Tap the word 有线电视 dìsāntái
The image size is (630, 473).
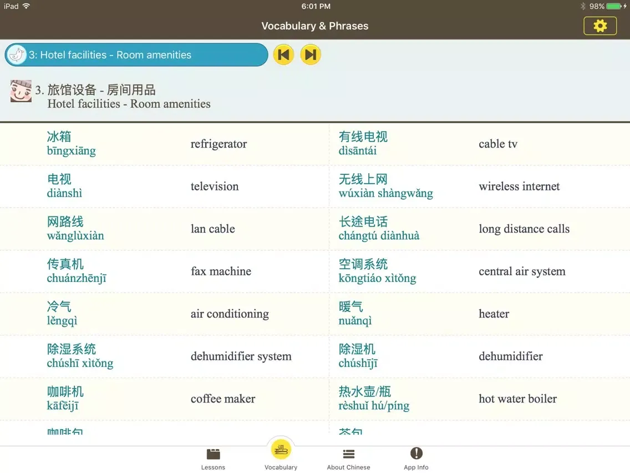(x=363, y=144)
